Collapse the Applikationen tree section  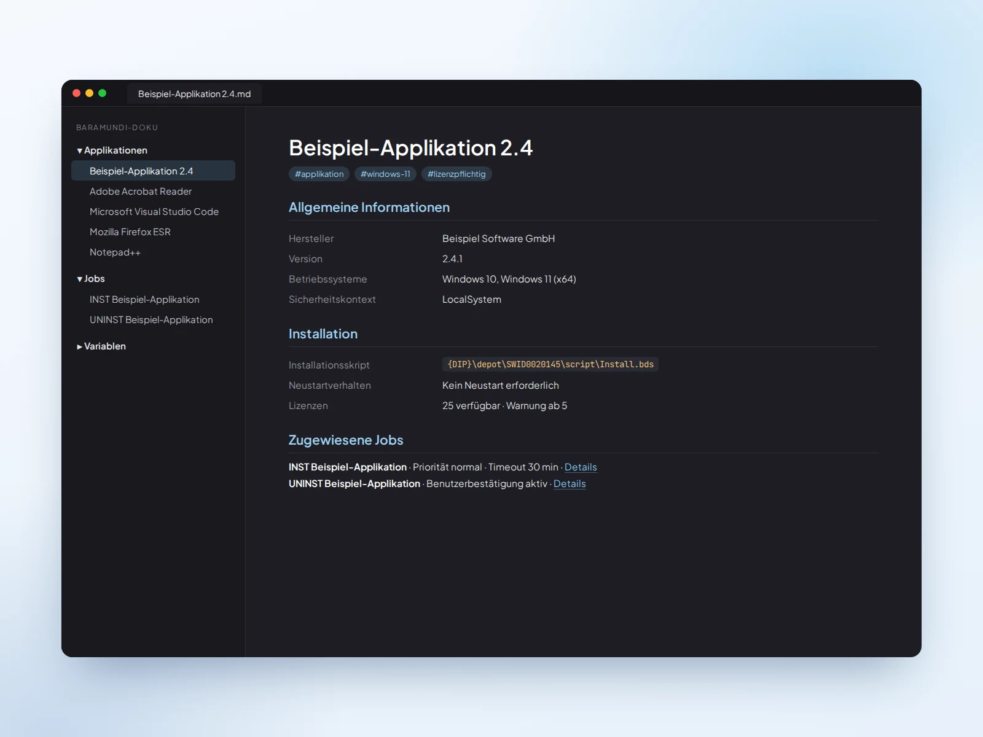[x=112, y=150]
